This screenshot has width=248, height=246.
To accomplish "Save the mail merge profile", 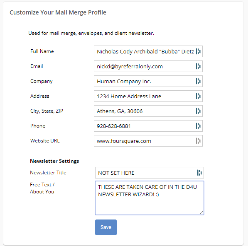I will pos(106,227).
